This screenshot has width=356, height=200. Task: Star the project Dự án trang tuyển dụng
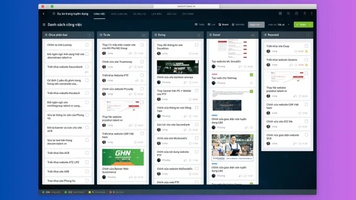click(x=54, y=14)
